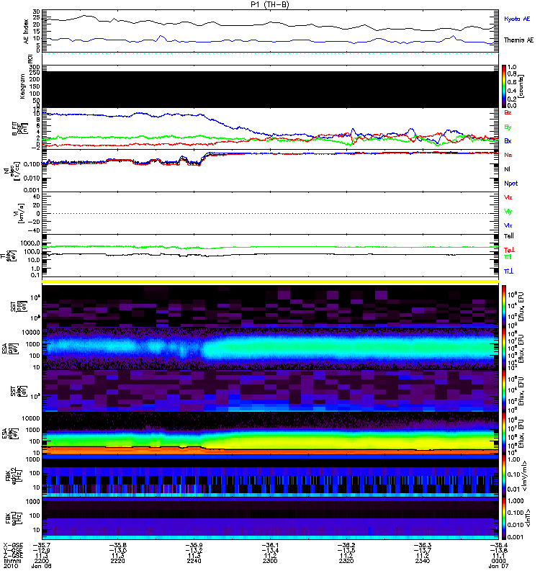Click the blue Viz velocity legend label
540x576 pixels.
point(508,225)
